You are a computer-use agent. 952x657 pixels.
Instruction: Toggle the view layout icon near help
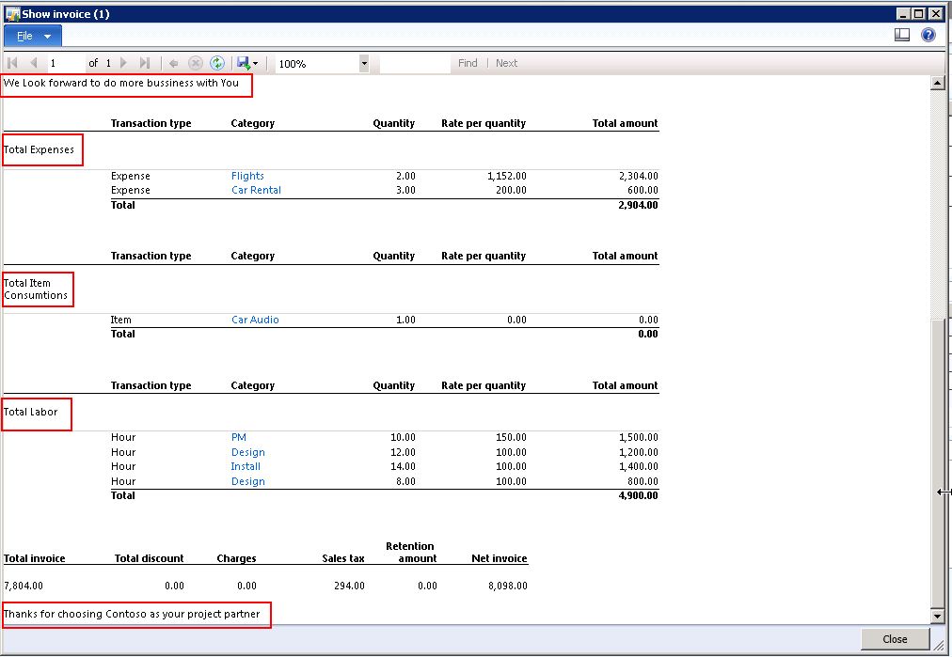pyautogui.click(x=902, y=35)
